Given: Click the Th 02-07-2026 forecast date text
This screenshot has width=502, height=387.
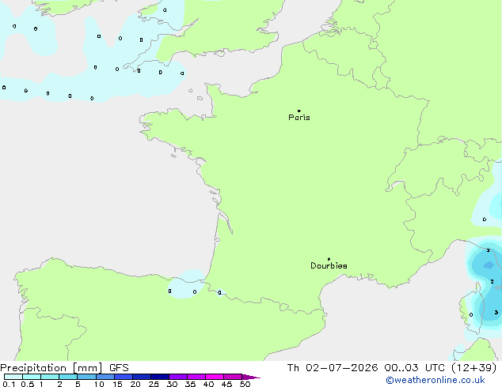Looking at the screenshot, I should (333, 368).
